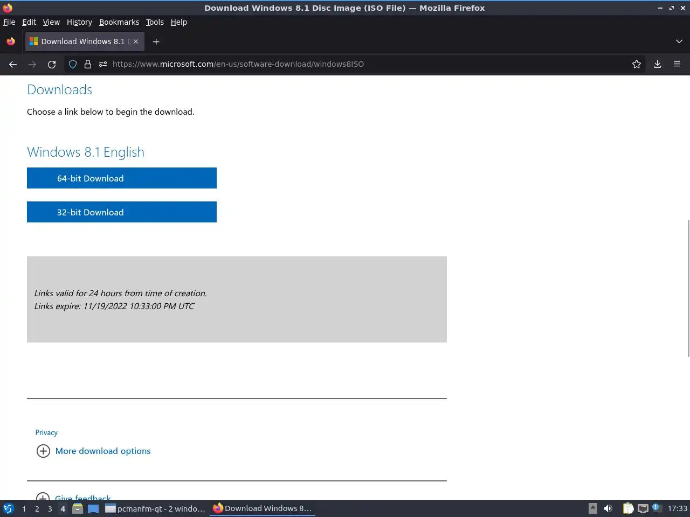List all tabs via chevron
This screenshot has width=690, height=517.
[x=679, y=41]
